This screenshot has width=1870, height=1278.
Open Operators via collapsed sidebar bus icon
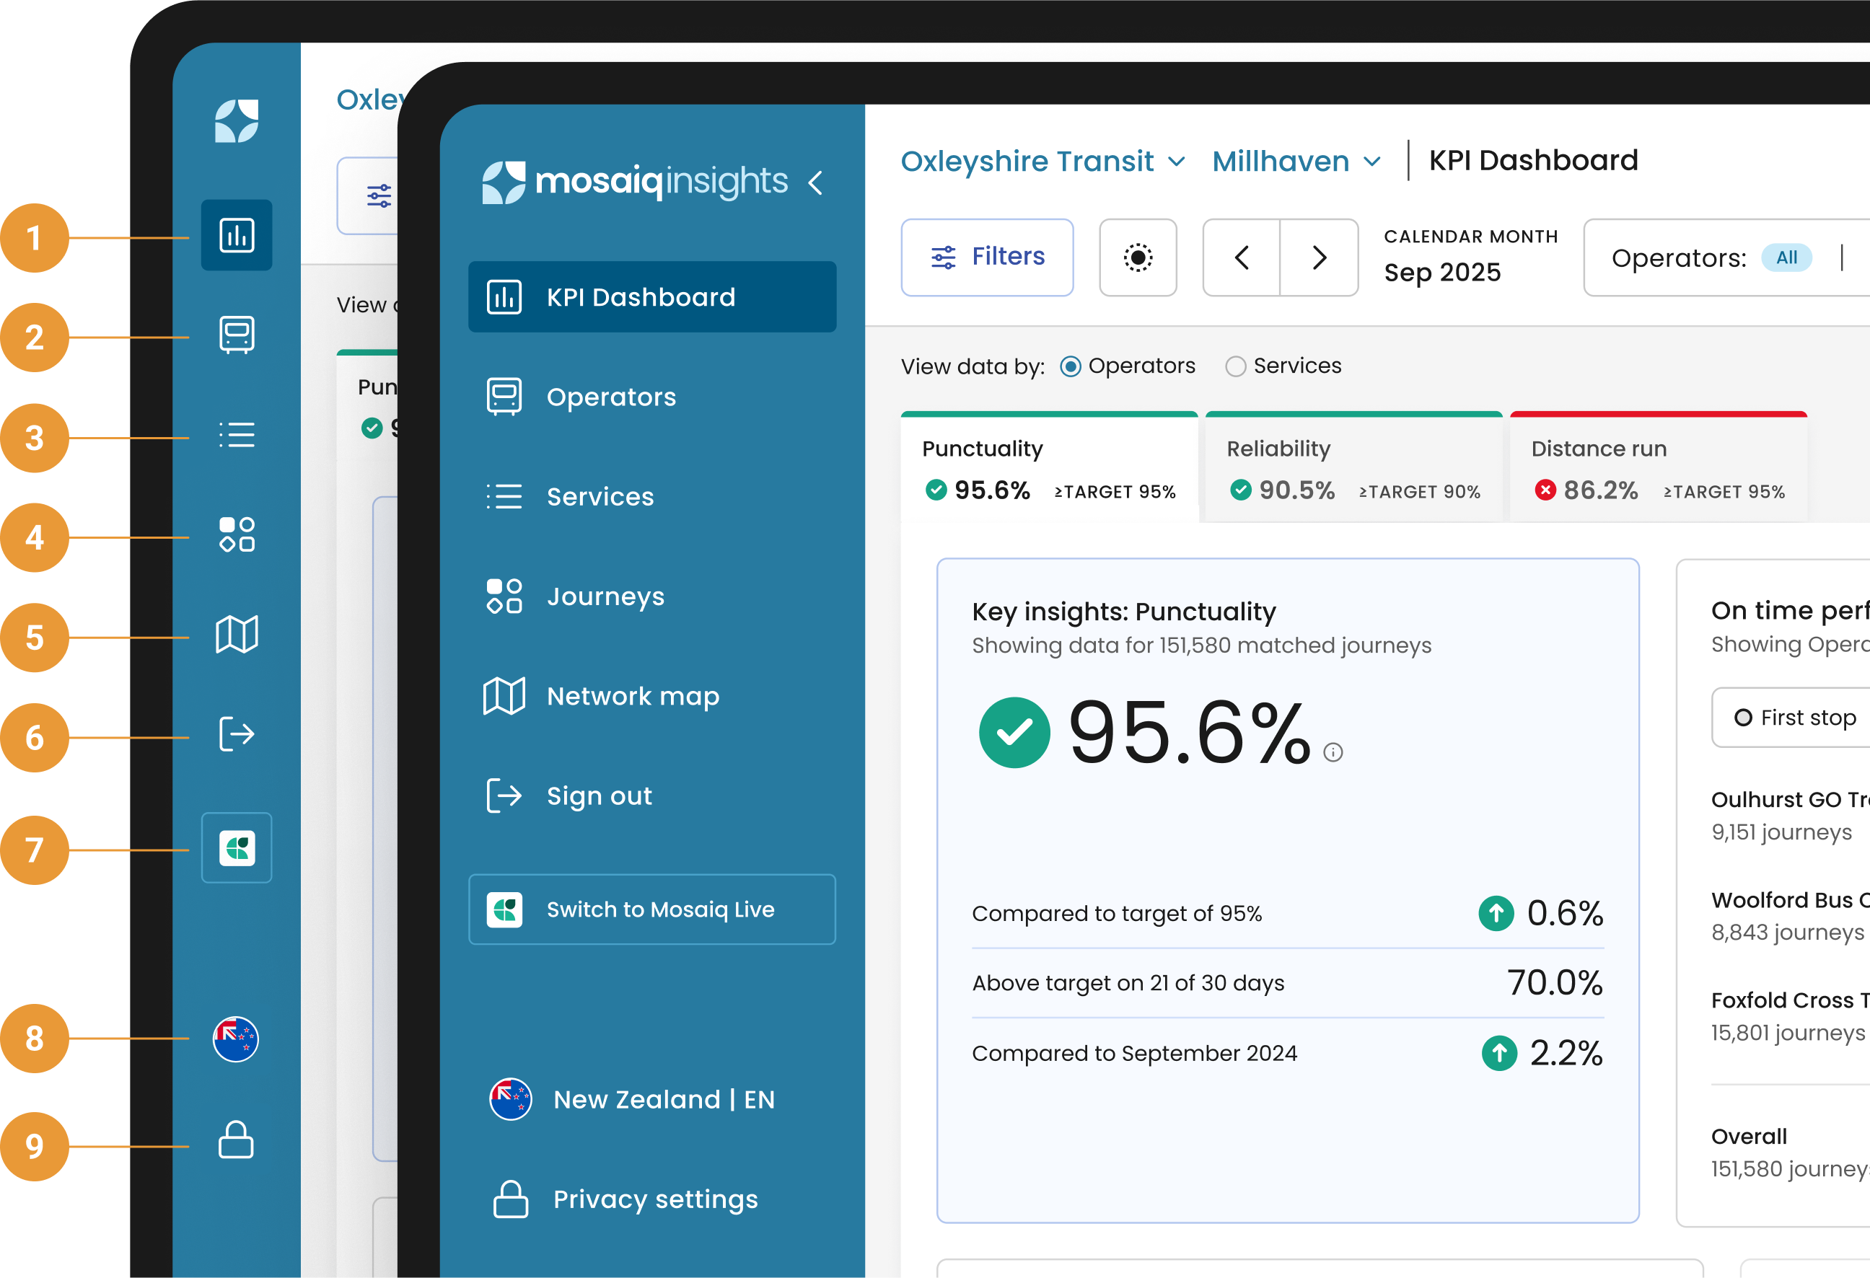pos(237,335)
